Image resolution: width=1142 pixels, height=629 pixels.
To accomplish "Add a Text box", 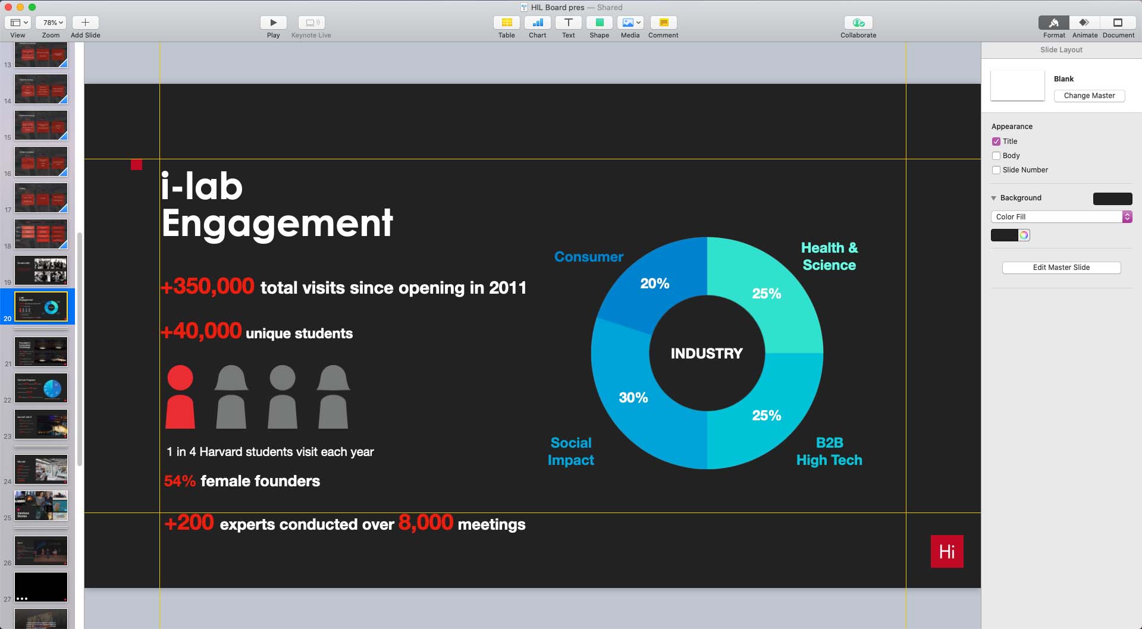I will tap(568, 23).
